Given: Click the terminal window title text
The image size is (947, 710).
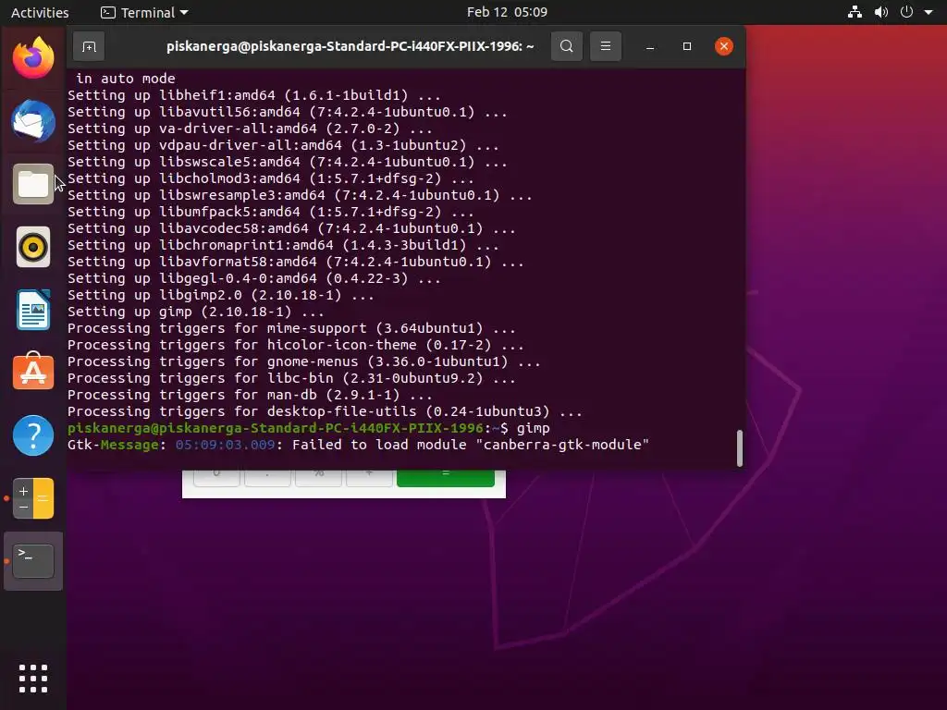Looking at the screenshot, I should point(351,46).
